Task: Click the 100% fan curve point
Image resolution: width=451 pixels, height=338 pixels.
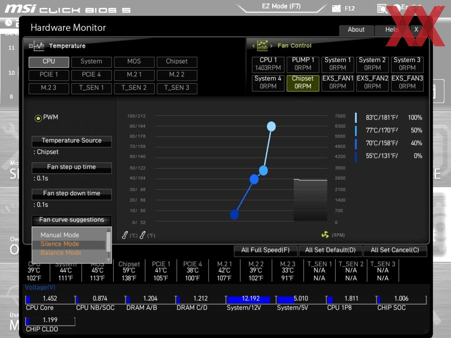Action: (x=271, y=126)
